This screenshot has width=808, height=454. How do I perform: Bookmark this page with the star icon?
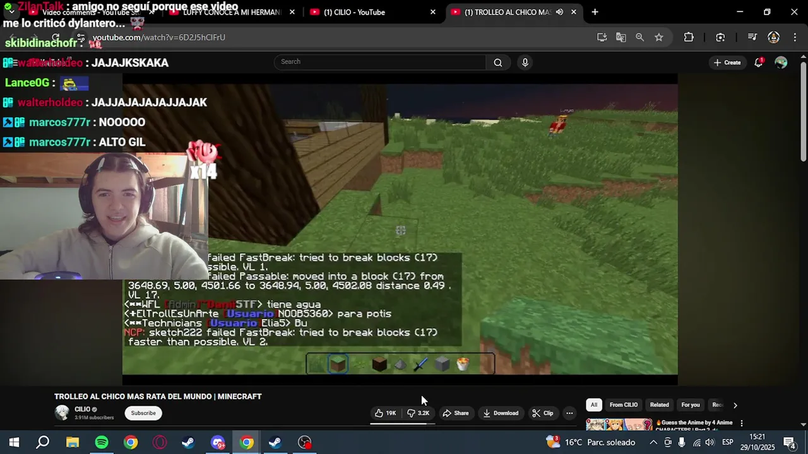click(658, 37)
